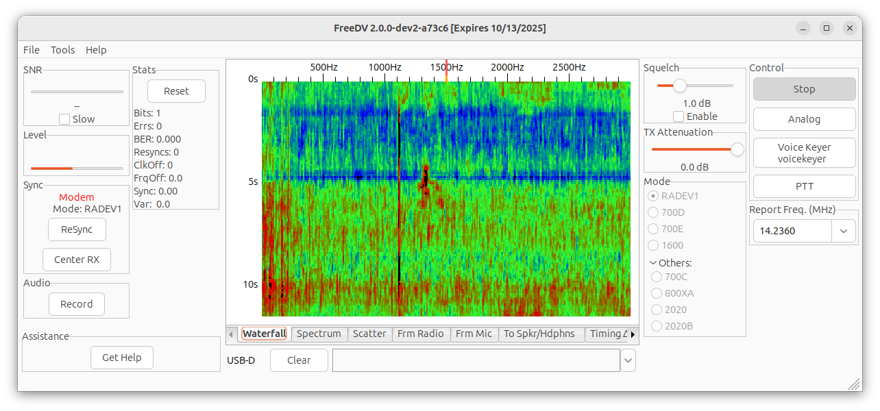The image size is (880, 411).
Task: Switch to the Frm Mic tab
Action: [x=474, y=334]
